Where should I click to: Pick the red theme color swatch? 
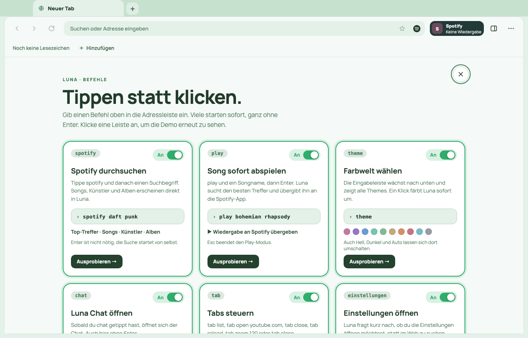(410, 232)
